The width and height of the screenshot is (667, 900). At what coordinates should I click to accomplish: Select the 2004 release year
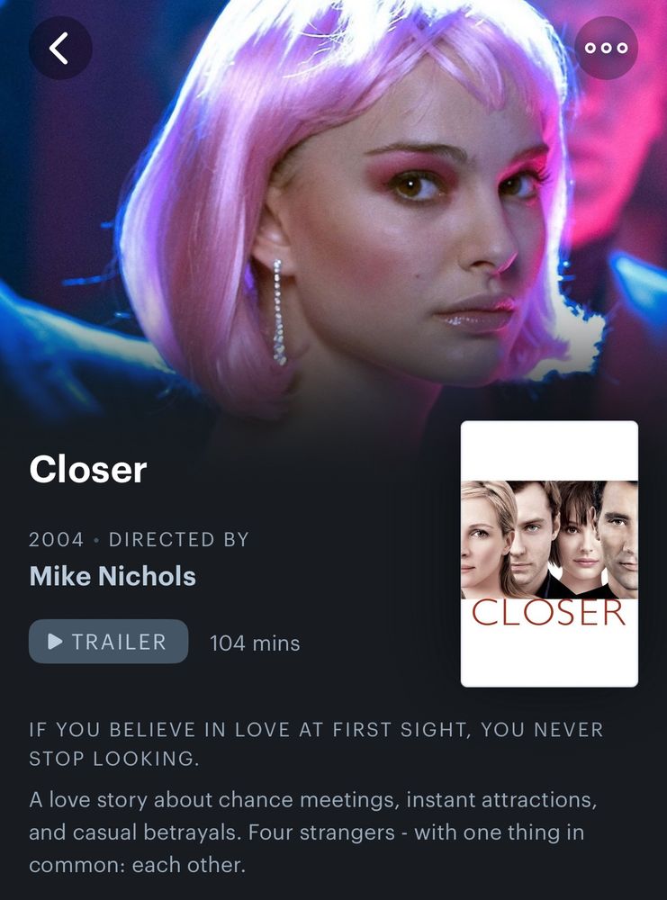(56, 539)
